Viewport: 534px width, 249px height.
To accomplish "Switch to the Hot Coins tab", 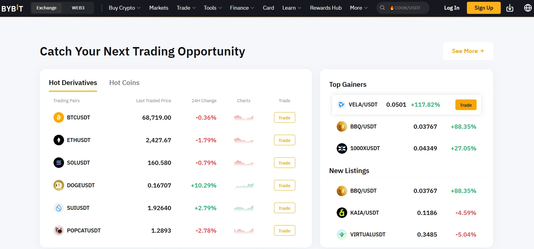I will pyautogui.click(x=124, y=83).
